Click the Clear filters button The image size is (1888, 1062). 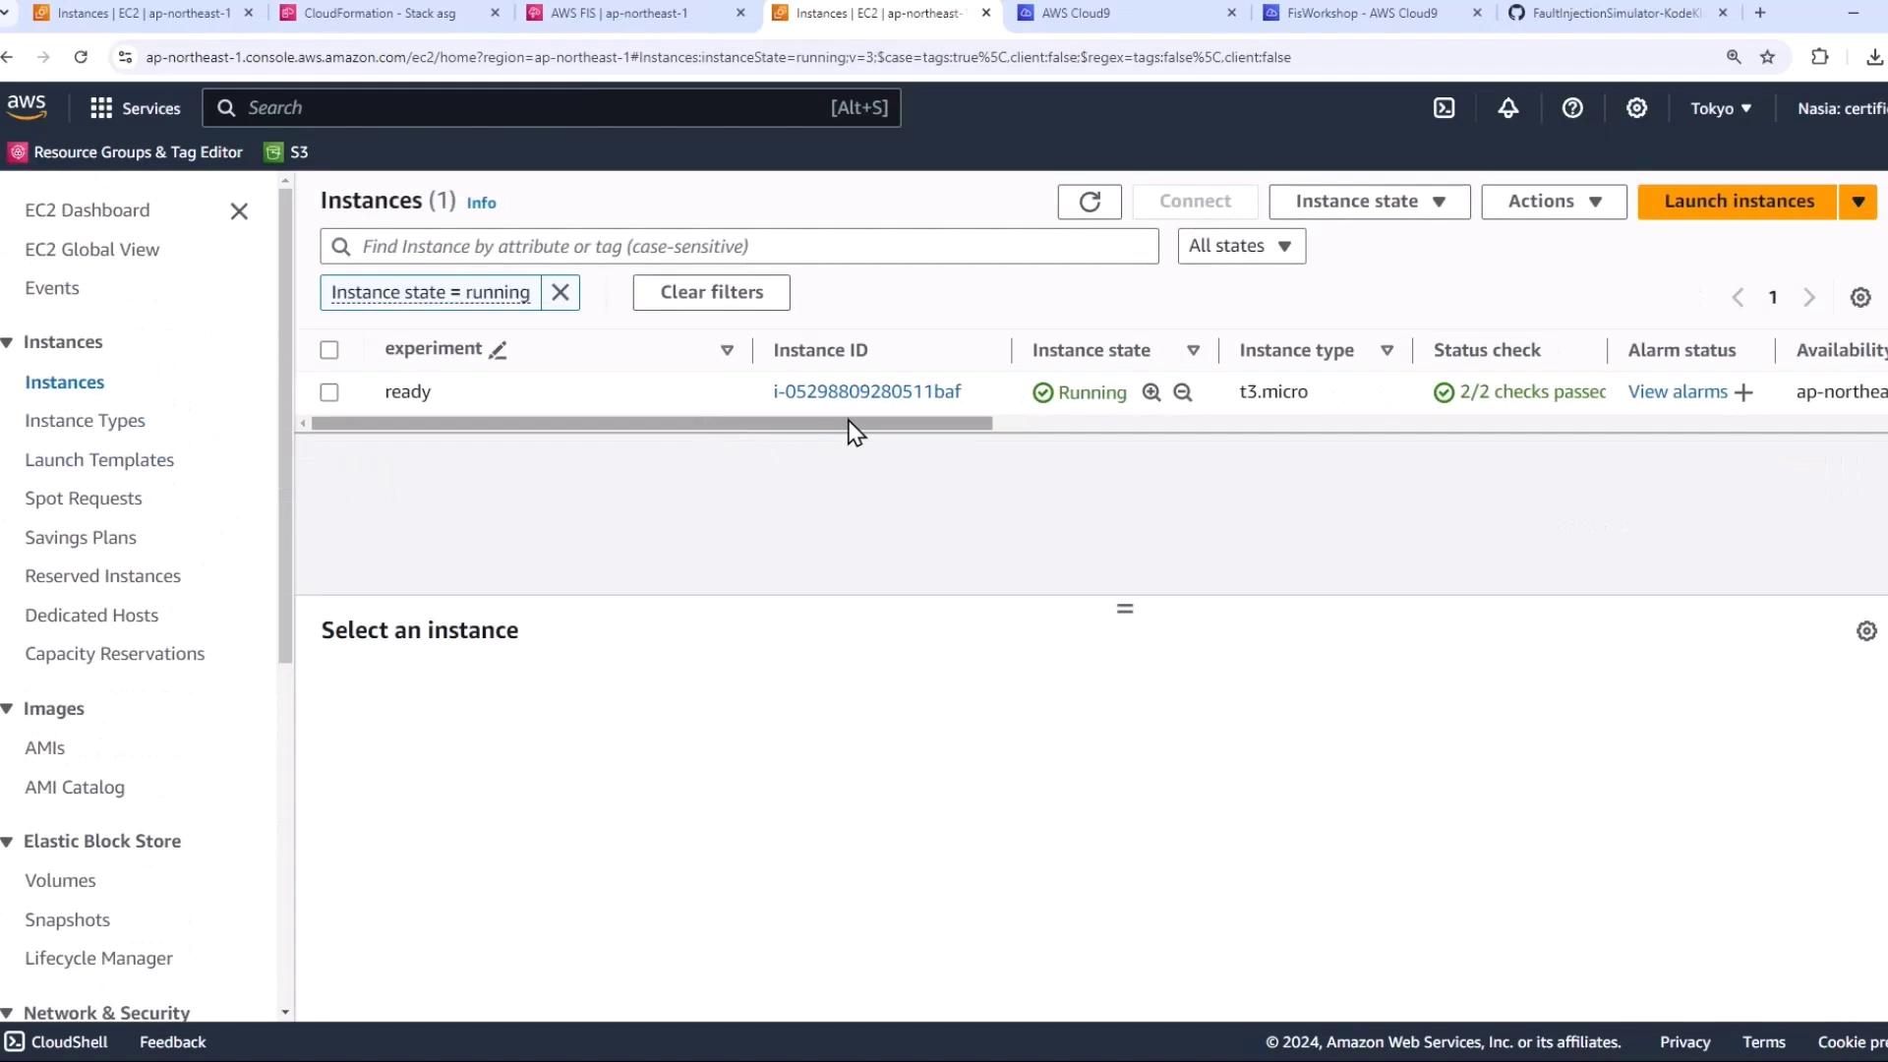click(x=711, y=292)
